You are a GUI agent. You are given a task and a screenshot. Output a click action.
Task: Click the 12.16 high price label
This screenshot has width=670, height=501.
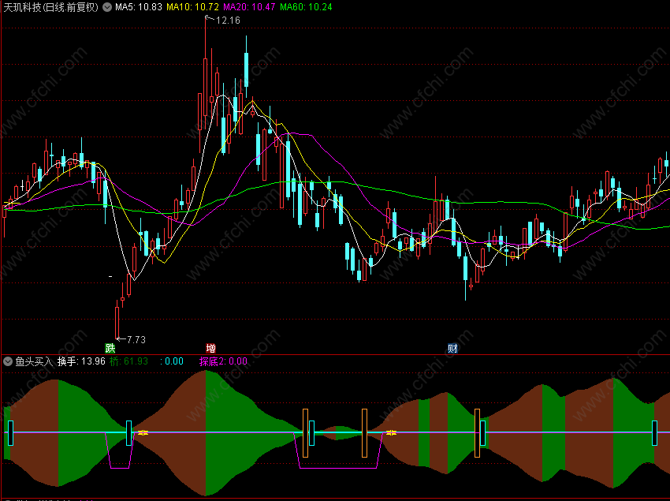click(228, 20)
